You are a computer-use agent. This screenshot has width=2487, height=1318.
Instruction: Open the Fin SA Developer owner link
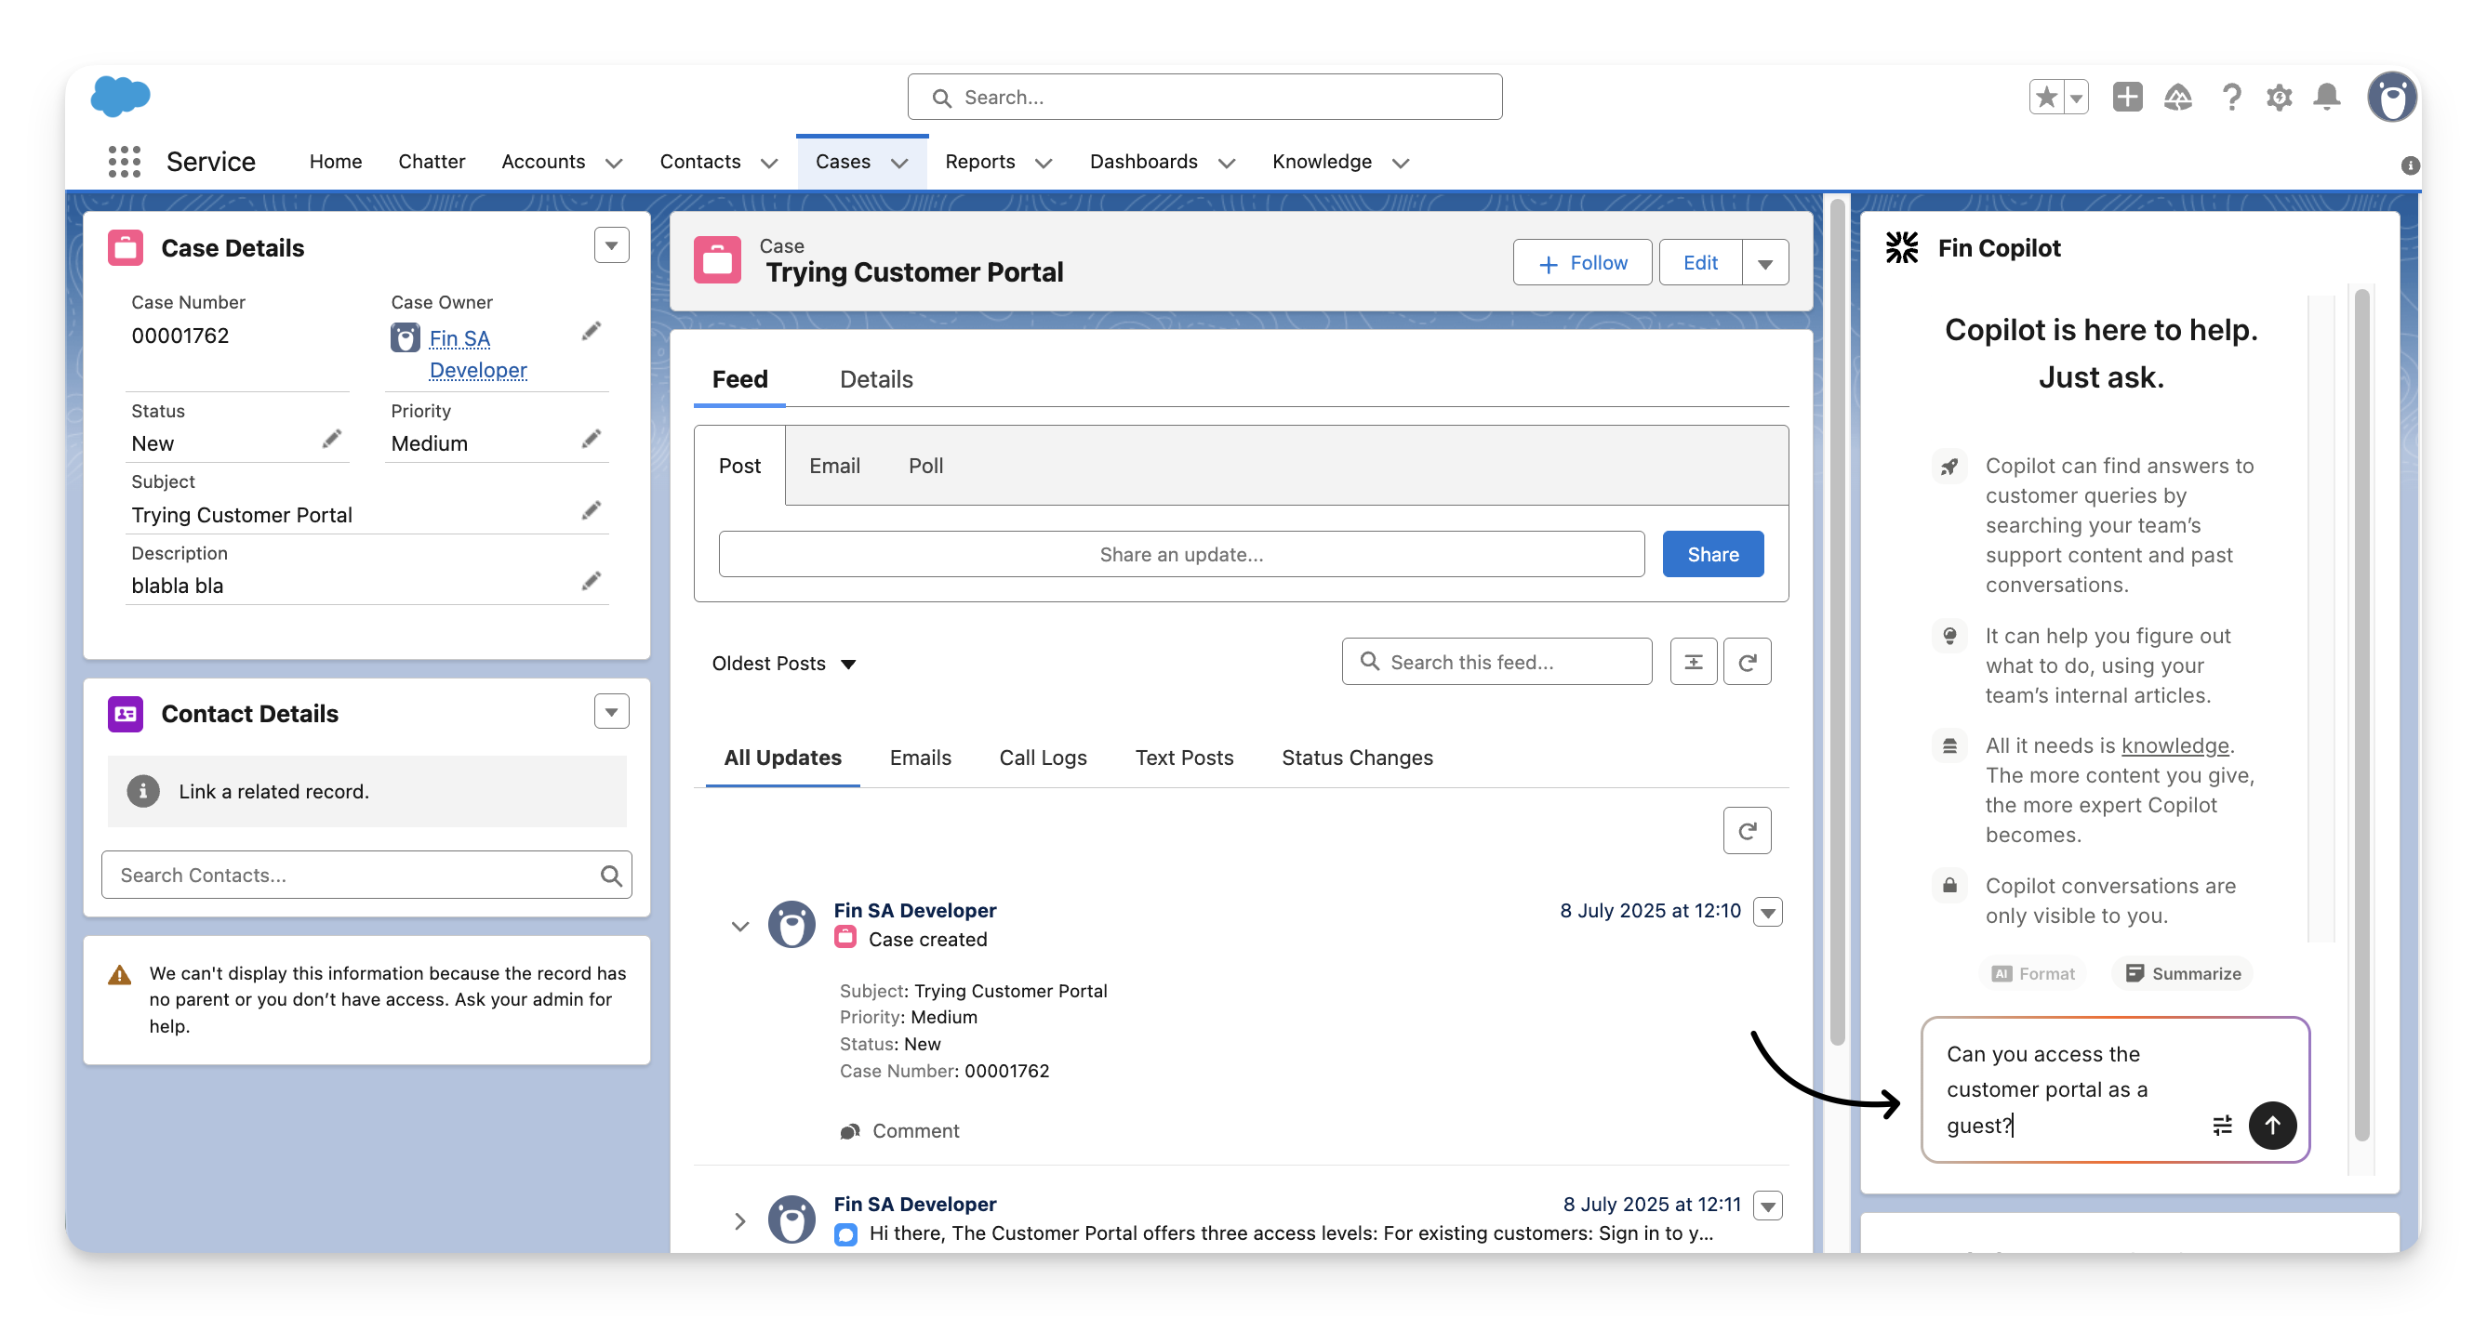coord(459,339)
